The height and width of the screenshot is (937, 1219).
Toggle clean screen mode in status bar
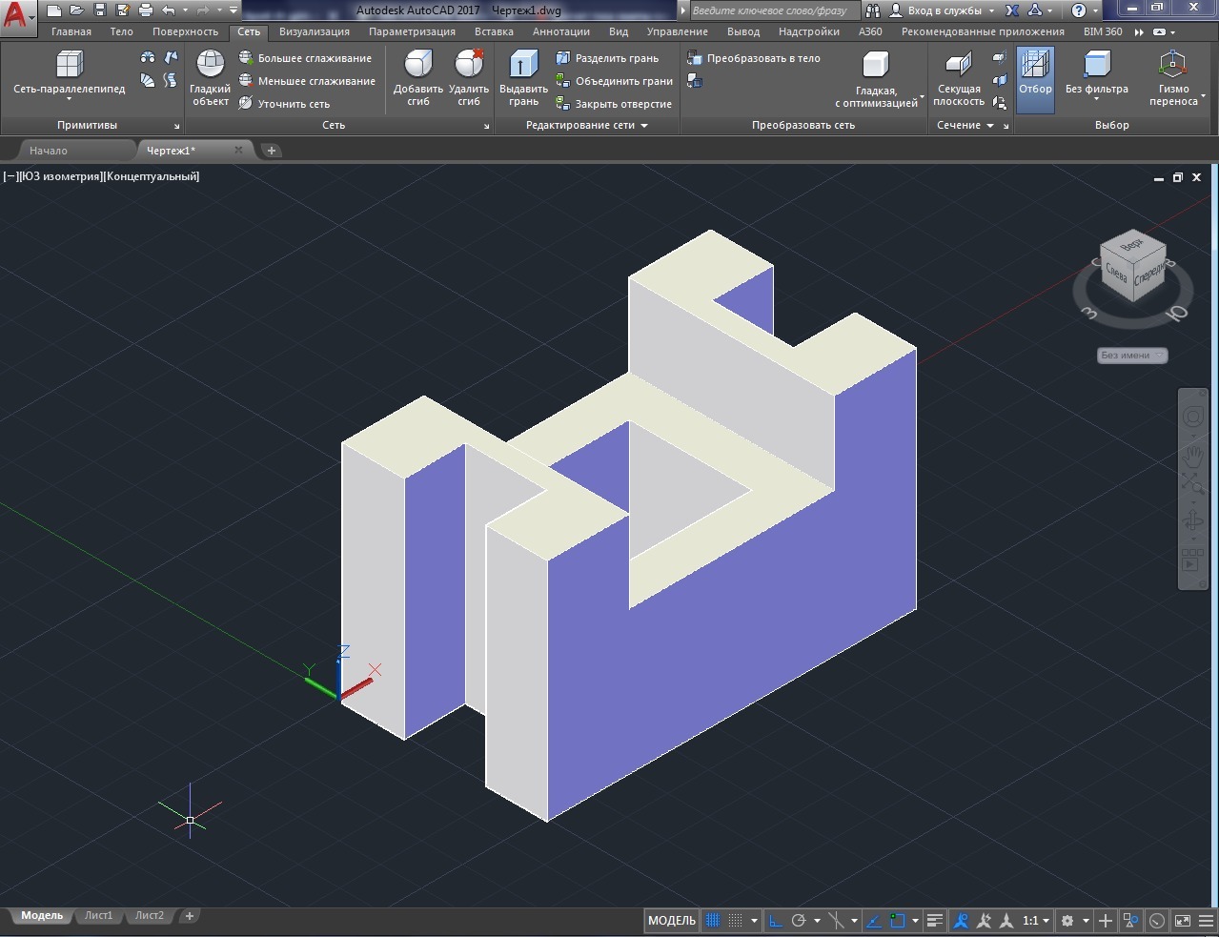coord(1183,921)
